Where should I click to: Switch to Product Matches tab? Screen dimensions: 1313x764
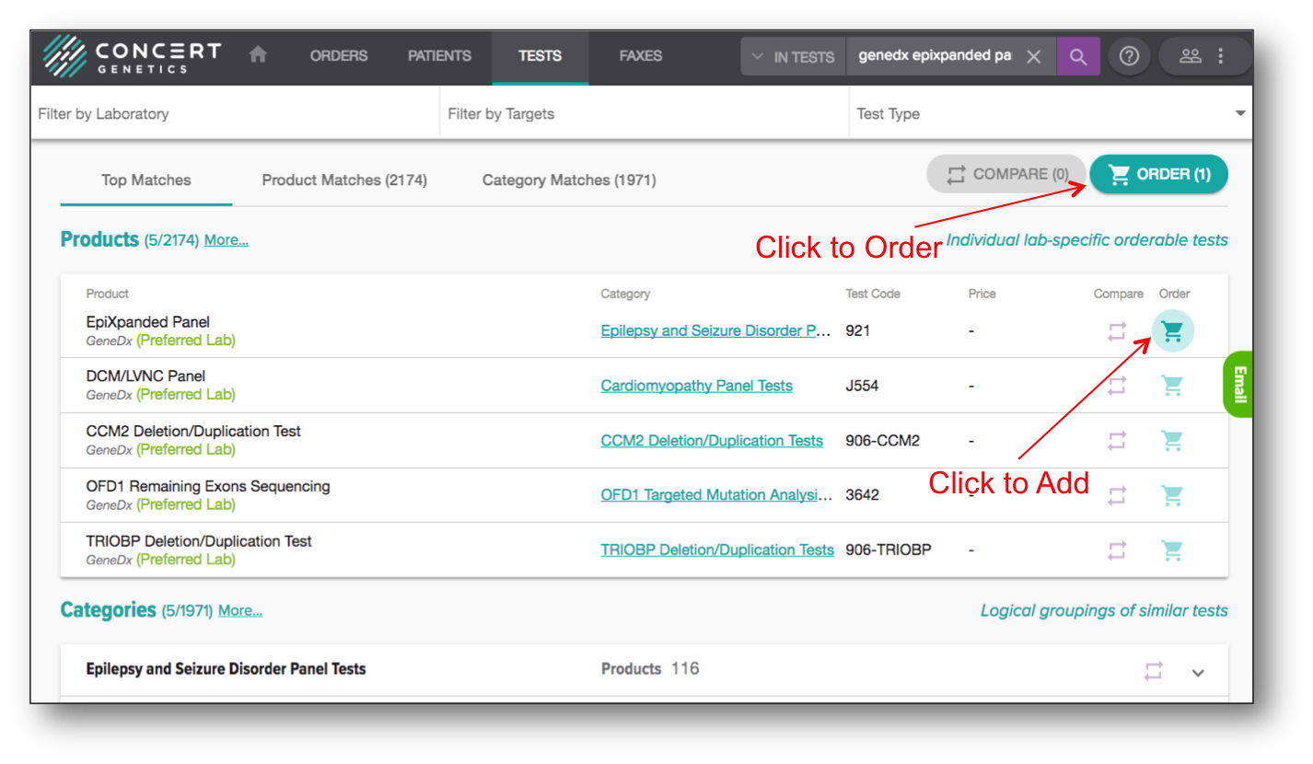[344, 180]
